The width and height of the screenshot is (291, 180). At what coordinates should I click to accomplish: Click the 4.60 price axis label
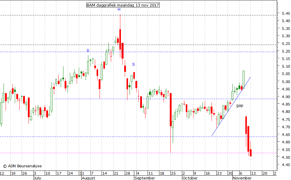tap(286, 142)
